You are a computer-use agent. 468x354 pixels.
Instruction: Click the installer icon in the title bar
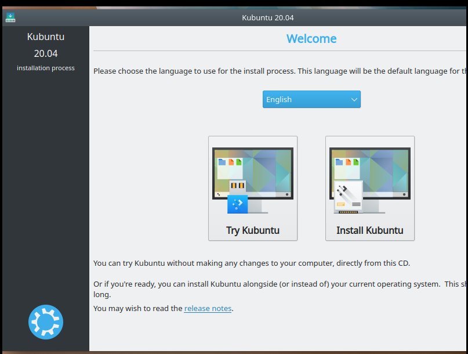point(10,17)
